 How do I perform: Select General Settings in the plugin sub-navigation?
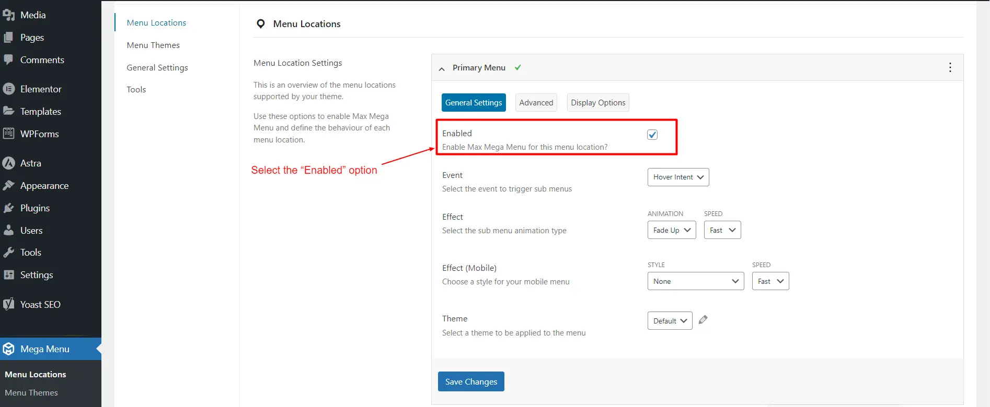[x=157, y=68]
